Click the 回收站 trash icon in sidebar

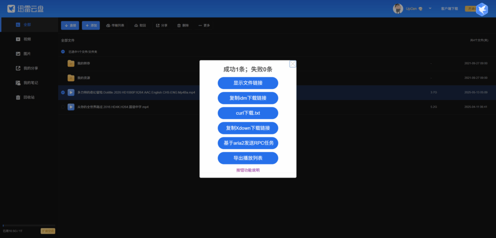click(x=18, y=97)
